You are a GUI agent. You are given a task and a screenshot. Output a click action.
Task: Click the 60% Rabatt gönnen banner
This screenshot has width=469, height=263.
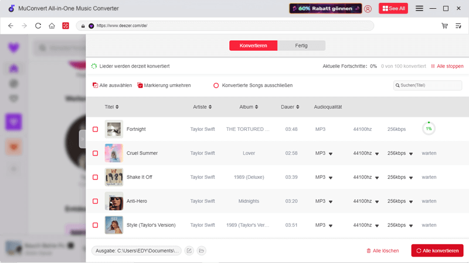click(x=325, y=8)
